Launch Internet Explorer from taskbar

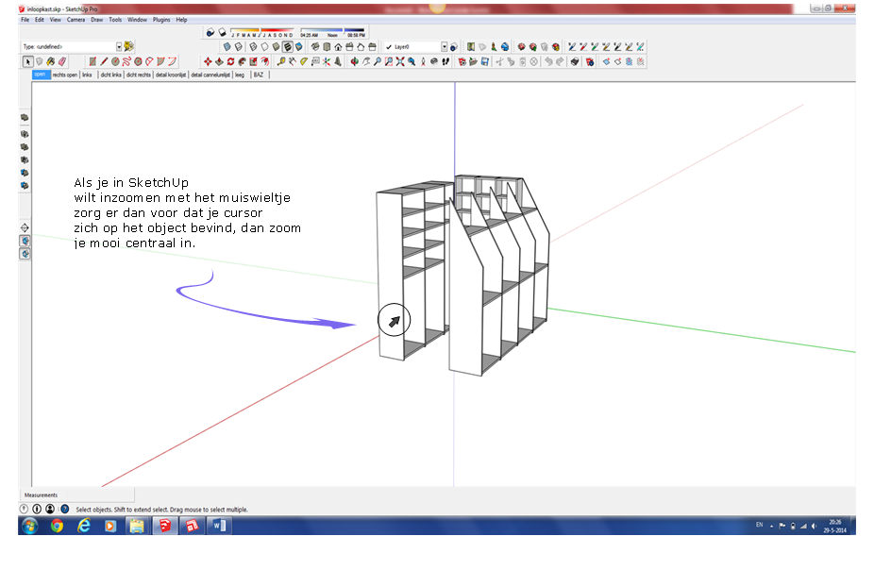coord(83,526)
